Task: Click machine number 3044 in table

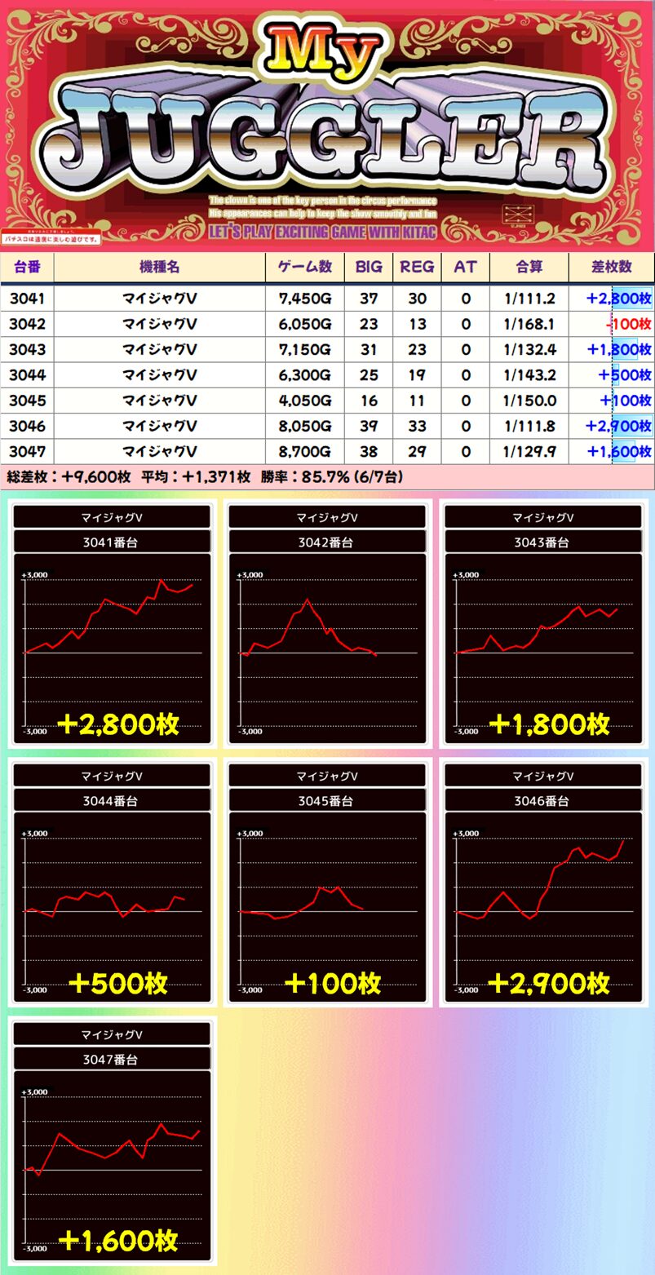Action: (27, 374)
